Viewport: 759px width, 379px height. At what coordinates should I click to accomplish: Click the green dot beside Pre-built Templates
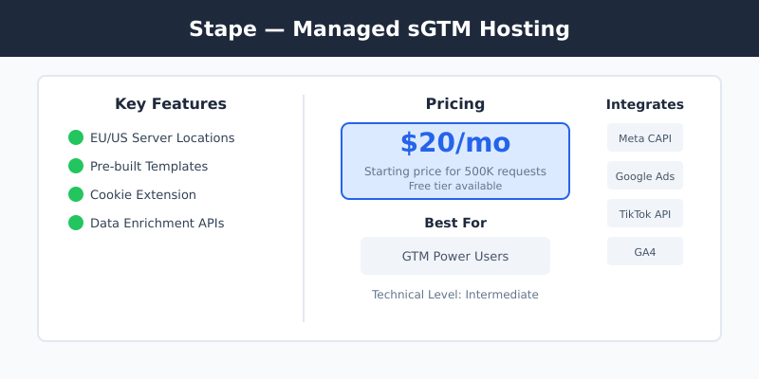tap(76, 166)
